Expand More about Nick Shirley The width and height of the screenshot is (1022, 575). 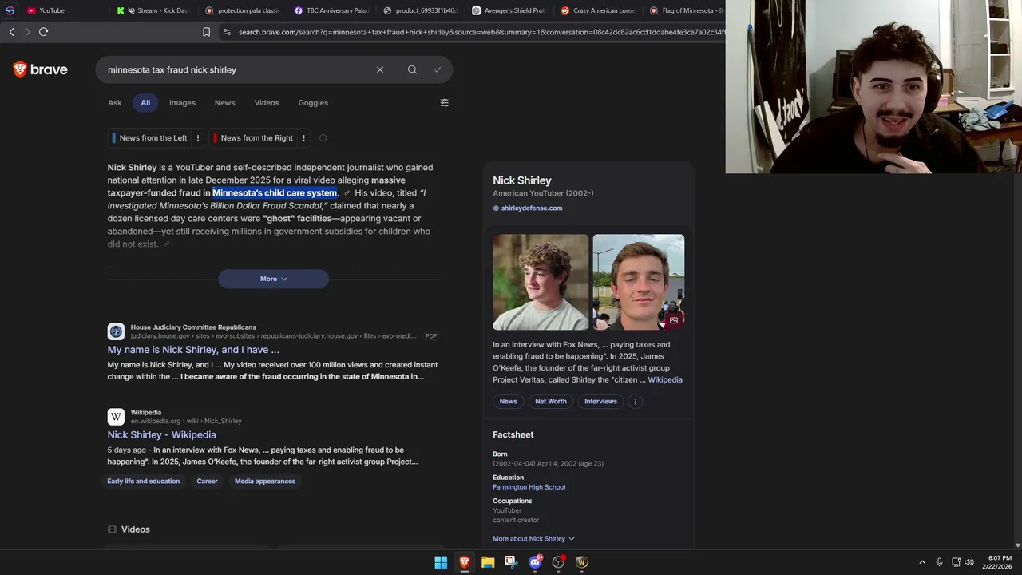click(533, 539)
